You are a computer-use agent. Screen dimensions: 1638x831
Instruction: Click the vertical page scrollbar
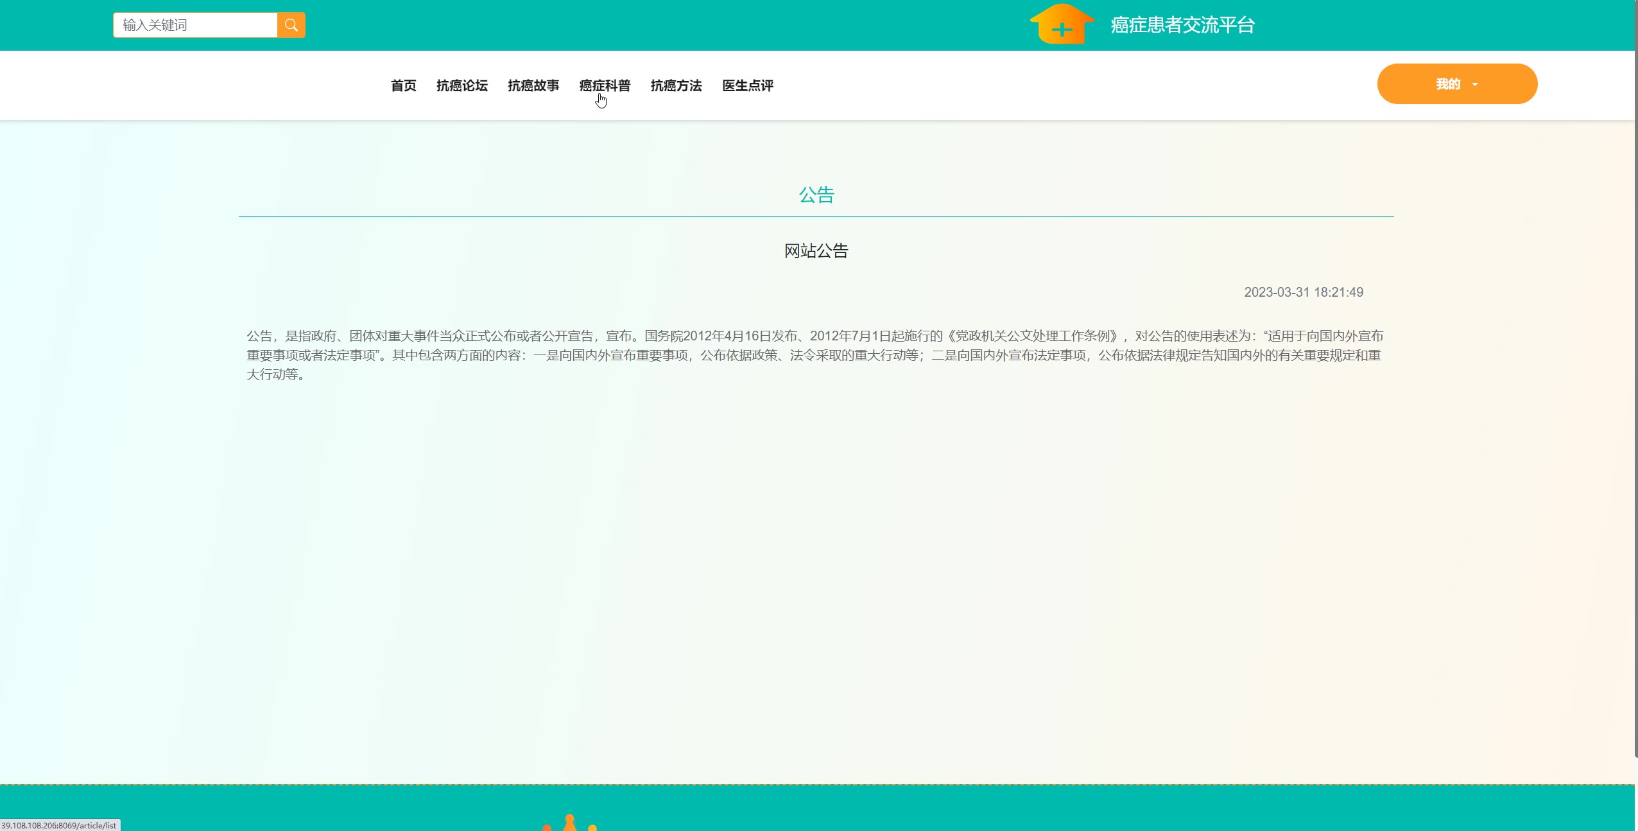click(x=1636, y=379)
